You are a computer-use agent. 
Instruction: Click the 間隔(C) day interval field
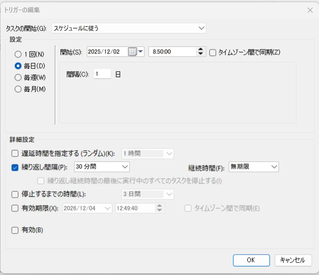coord(103,74)
